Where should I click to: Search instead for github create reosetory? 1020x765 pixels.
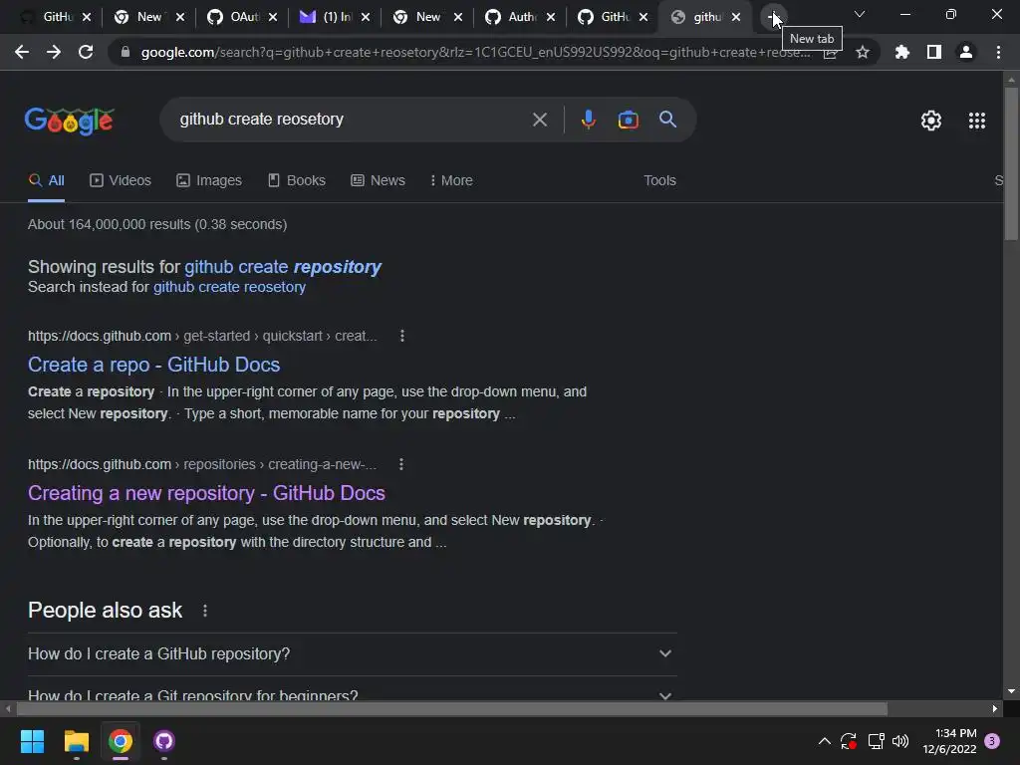(x=229, y=287)
